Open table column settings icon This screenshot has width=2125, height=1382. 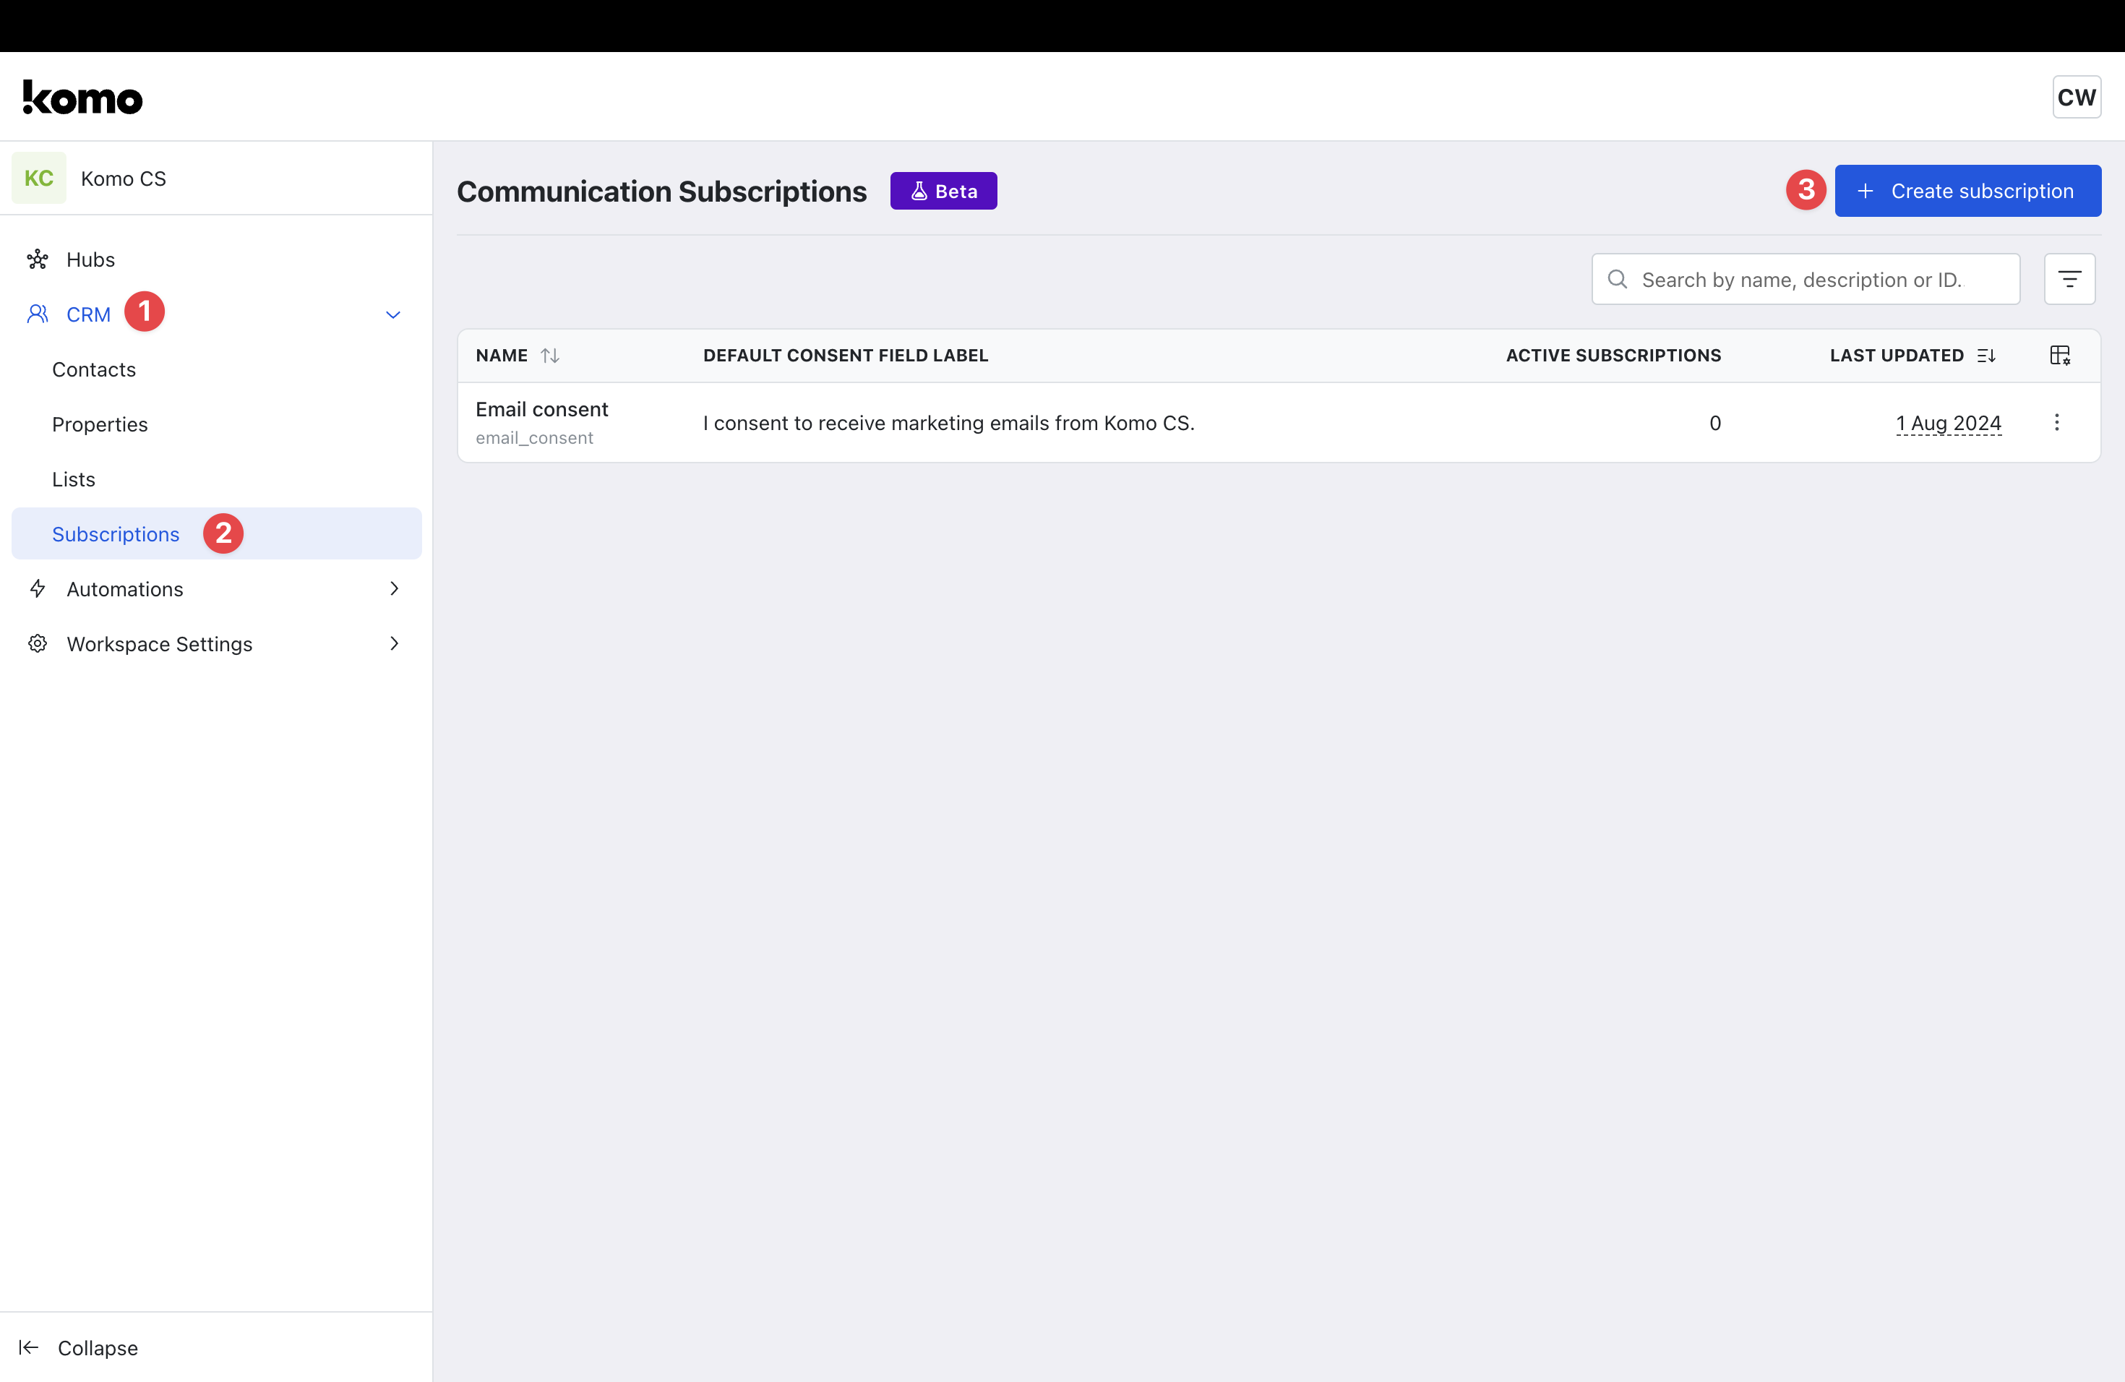2059,356
